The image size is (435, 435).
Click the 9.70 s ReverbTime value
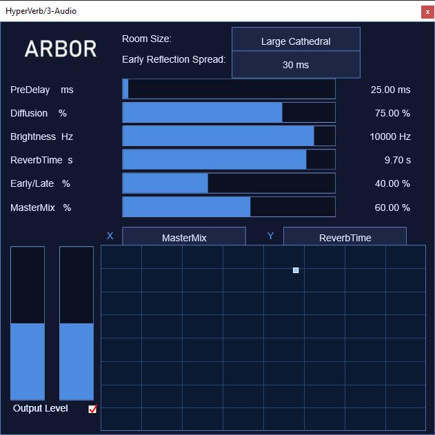pyautogui.click(x=398, y=160)
